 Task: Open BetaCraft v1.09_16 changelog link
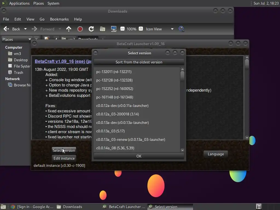pos(54,61)
